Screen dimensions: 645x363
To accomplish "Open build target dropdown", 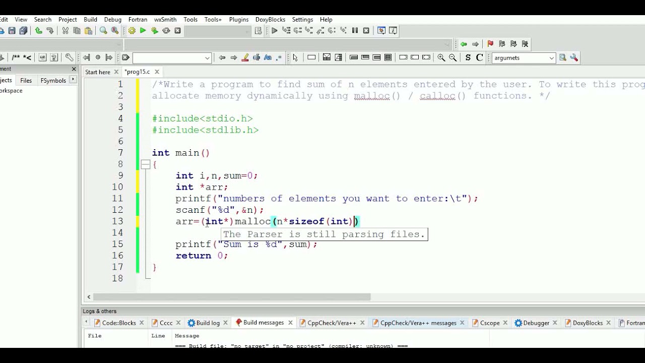I will 217,31.
